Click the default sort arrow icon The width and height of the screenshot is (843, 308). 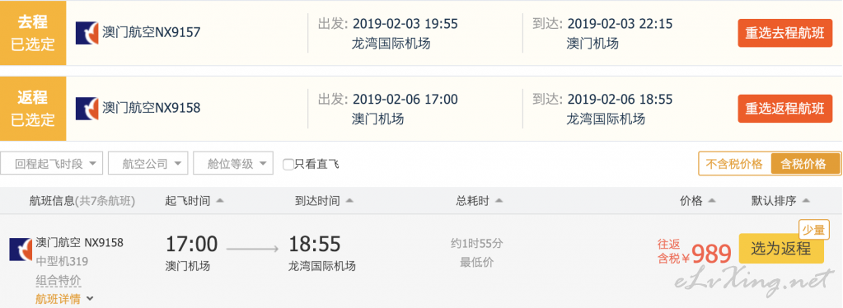click(805, 201)
